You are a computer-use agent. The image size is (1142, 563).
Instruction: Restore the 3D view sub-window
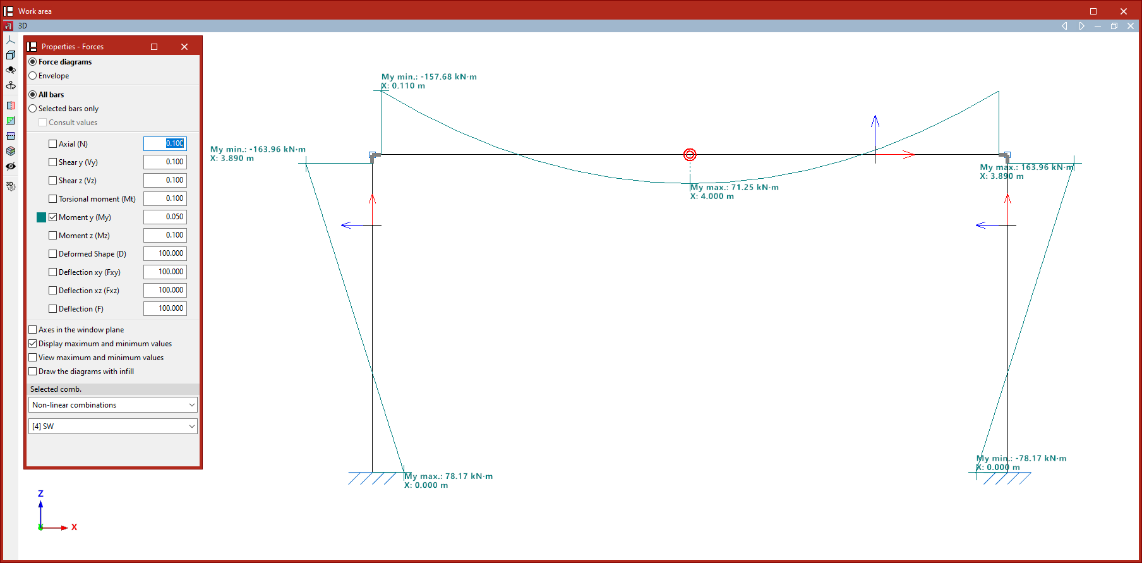click(1114, 26)
